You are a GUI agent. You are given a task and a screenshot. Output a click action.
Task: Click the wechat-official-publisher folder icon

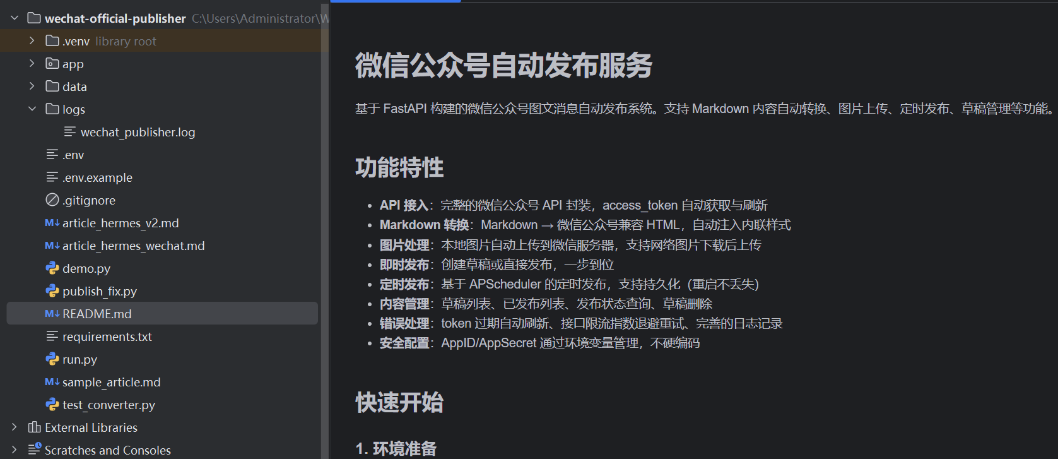34,18
